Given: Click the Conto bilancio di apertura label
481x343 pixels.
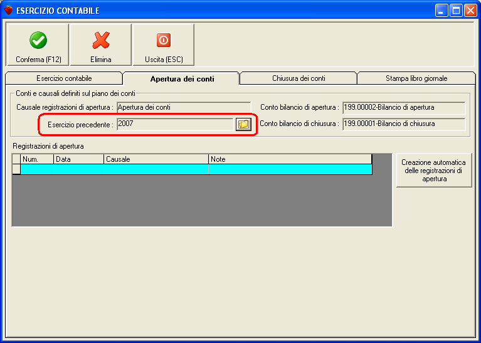Looking at the screenshot, I should (x=300, y=107).
